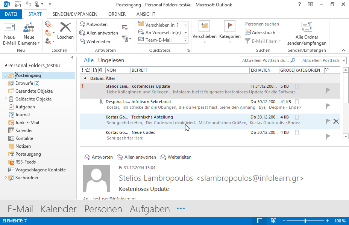Delete Technische Abteilung message with X
This screenshot has width=349, height=225.
[336, 121]
